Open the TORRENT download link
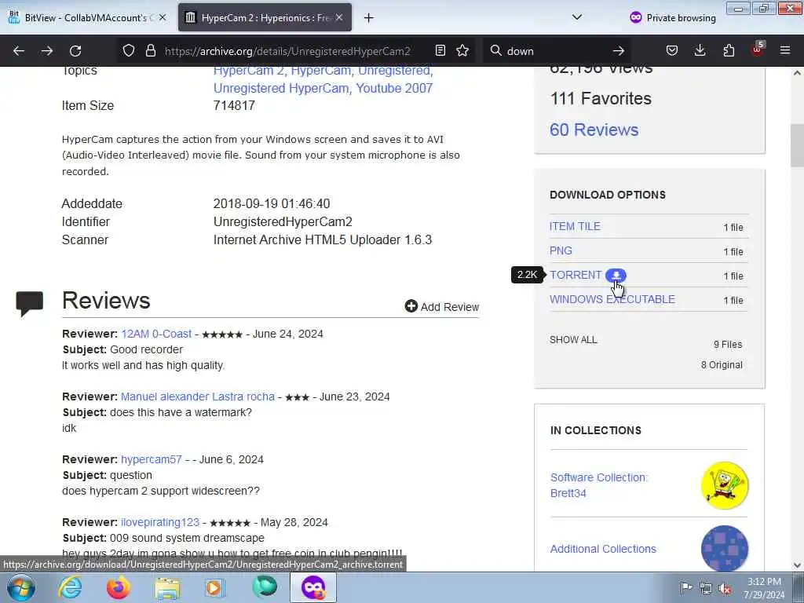804x603 pixels. (x=576, y=275)
